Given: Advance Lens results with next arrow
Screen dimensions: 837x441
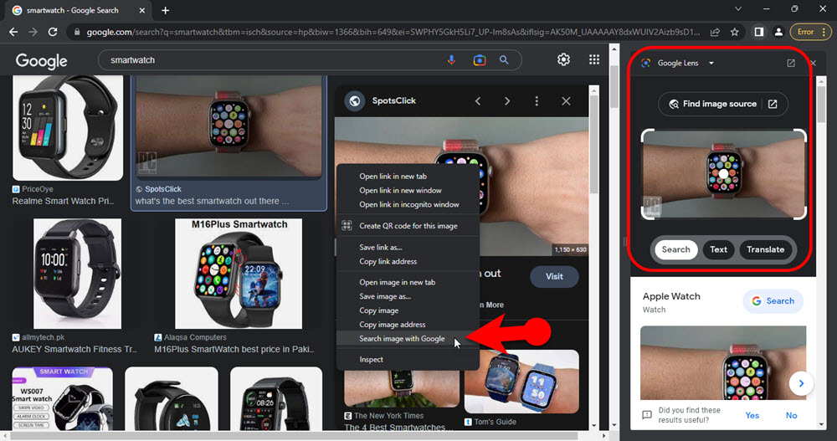Looking at the screenshot, I should click(801, 383).
